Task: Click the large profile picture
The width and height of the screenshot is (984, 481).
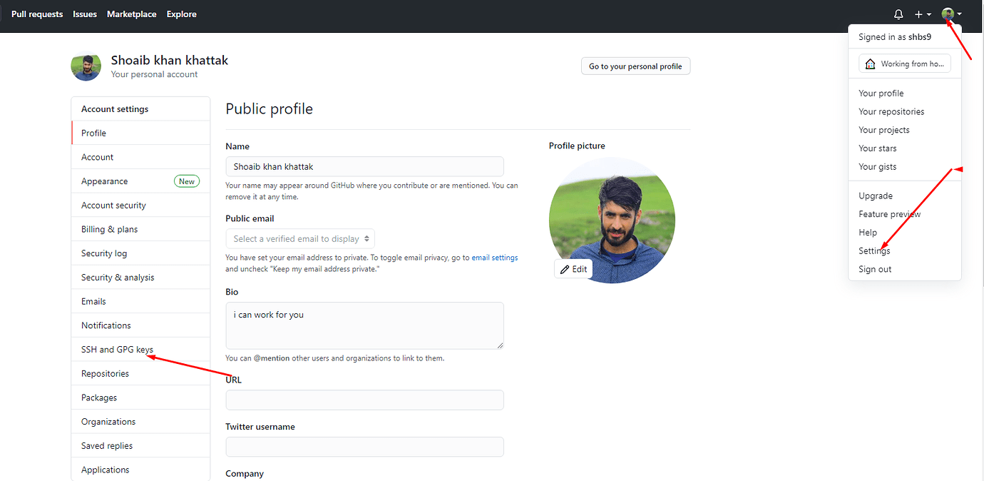Action: click(x=612, y=220)
